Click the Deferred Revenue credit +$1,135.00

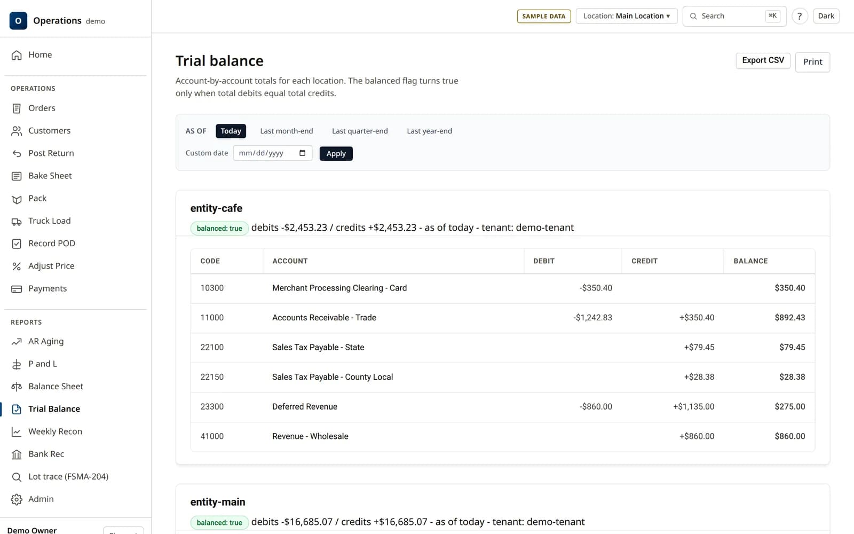pyautogui.click(x=693, y=406)
